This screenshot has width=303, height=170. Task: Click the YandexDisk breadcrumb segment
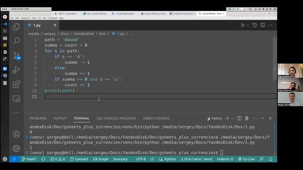coord(84,34)
